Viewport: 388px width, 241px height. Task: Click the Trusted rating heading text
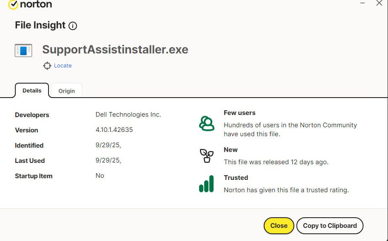(x=236, y=178)
